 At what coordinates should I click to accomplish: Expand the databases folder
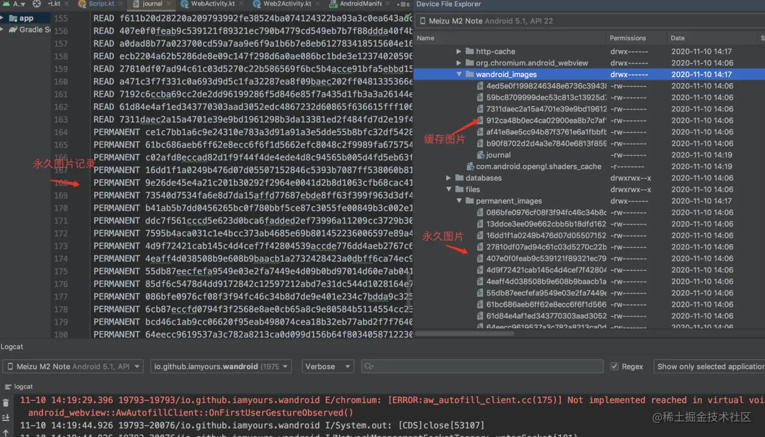(449, 178)
